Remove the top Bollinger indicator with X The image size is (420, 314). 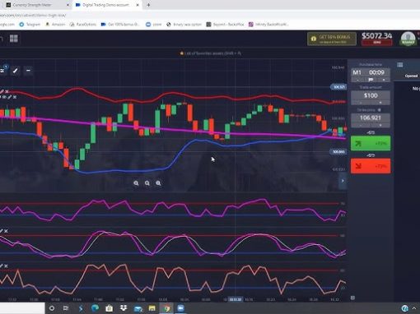pyautogui.click(x=7, y=91)
